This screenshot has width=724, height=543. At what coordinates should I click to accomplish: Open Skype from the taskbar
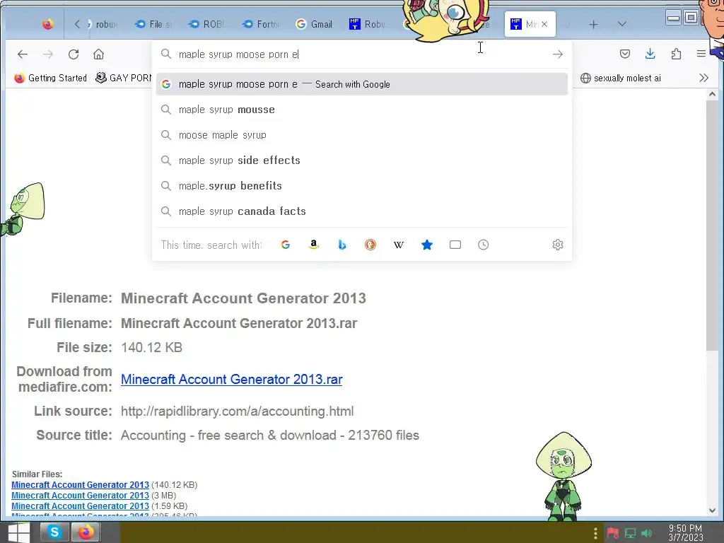54,532
